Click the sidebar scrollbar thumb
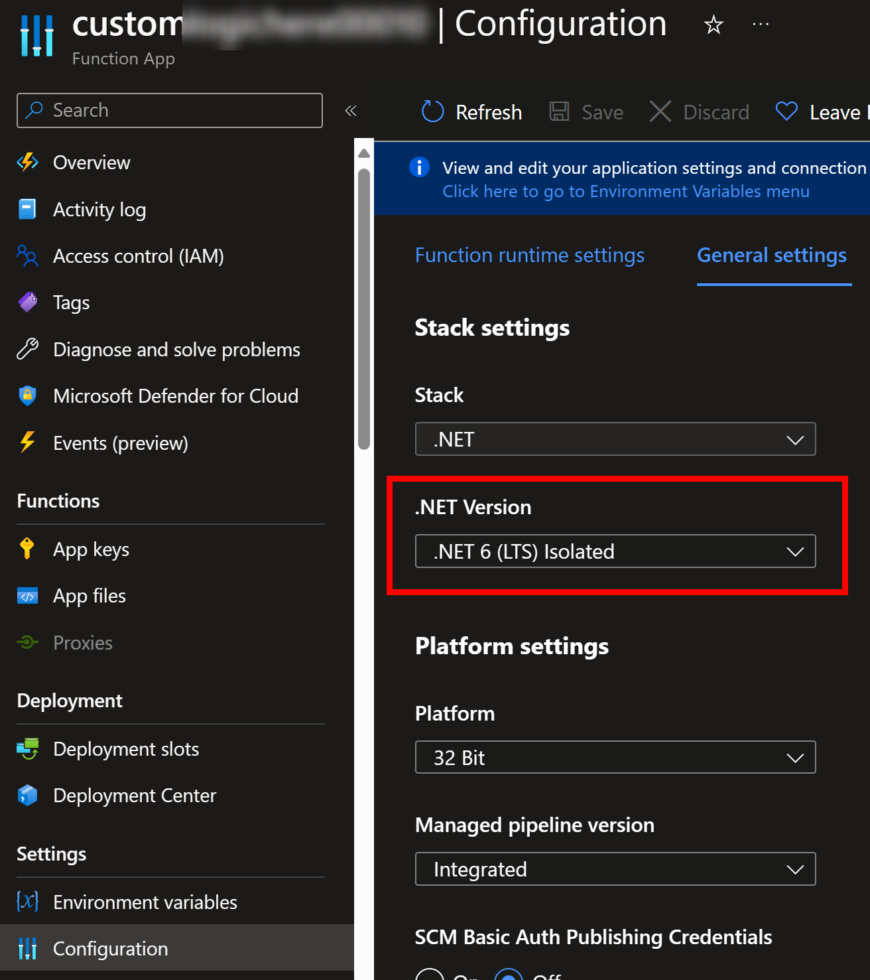Image resolution: width=870 pixels, height=980 pixels. [363, 309]
